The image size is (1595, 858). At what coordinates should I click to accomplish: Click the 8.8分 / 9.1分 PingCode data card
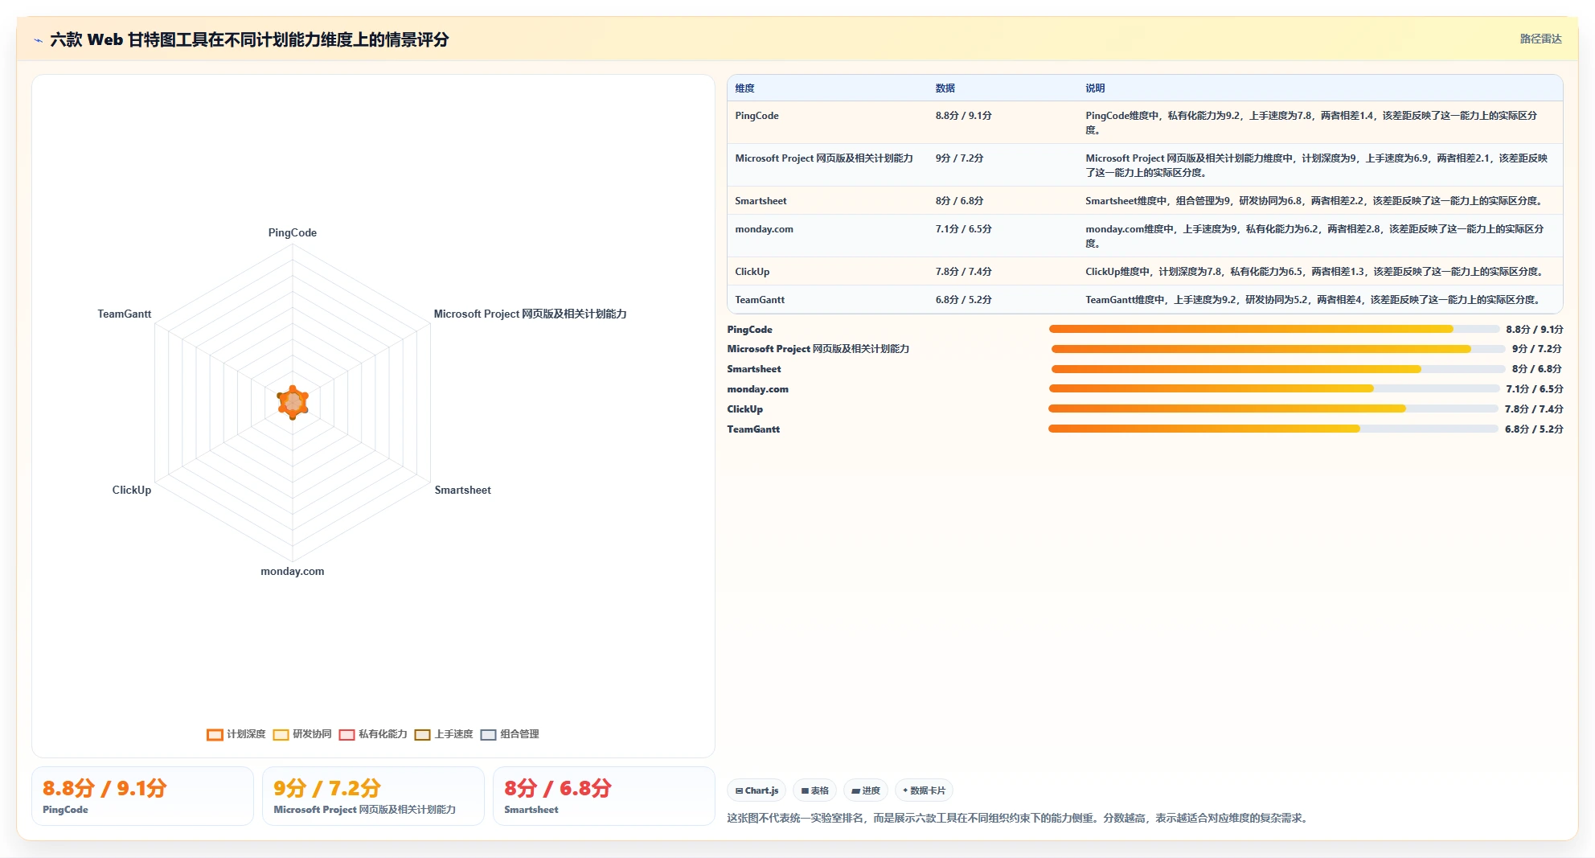(142, 796)
